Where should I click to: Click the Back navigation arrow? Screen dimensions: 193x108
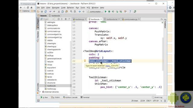[80, 11]
